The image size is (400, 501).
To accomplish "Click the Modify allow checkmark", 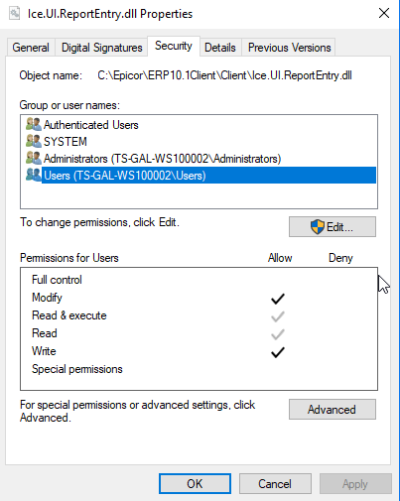I will [x=278, y=299].
